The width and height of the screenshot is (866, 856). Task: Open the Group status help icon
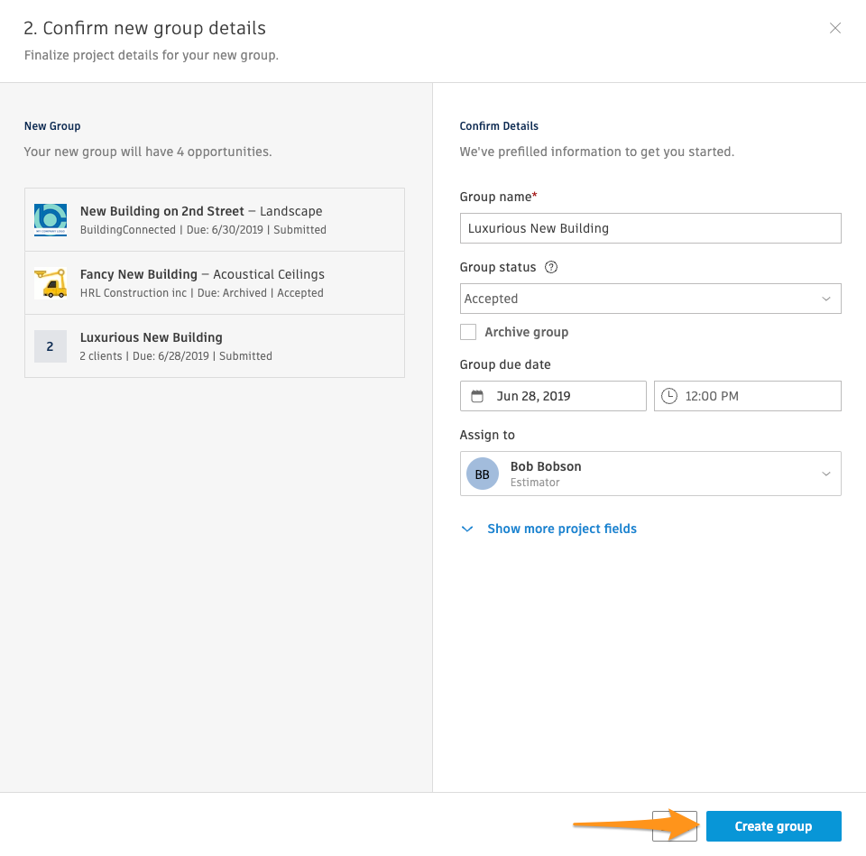coord(551,268)
